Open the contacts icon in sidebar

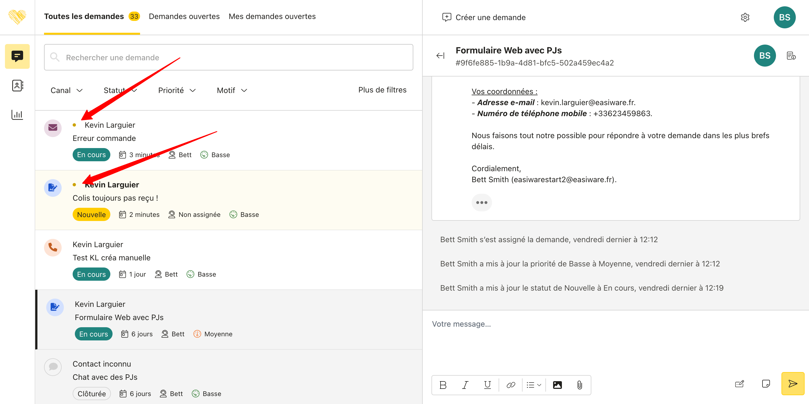[x=17, y=85]
